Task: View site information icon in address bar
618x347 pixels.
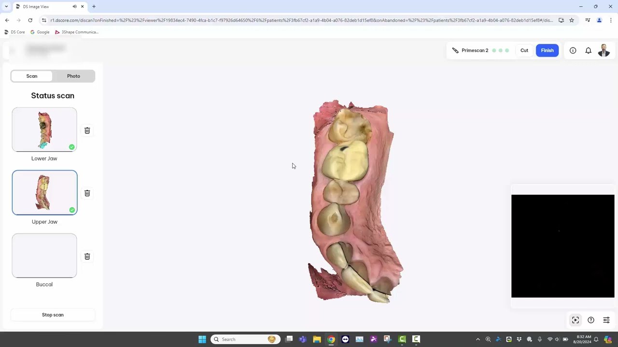Action: [44, 20]
